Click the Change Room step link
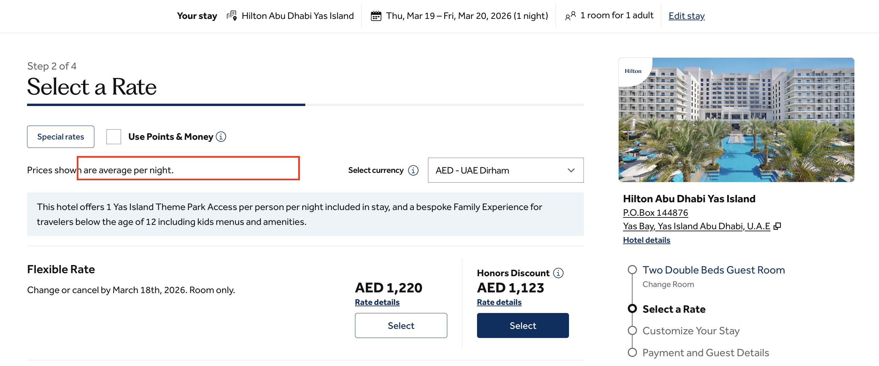The image size is (879, 366). point(668,284)
